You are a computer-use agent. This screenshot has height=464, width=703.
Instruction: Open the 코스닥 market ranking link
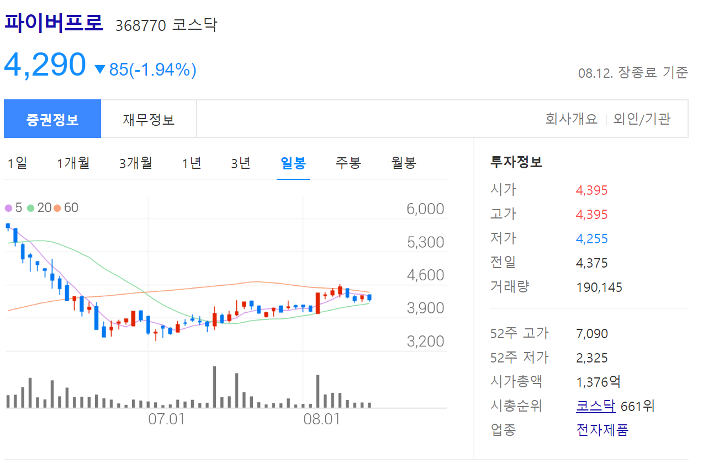tap(595, 407)
